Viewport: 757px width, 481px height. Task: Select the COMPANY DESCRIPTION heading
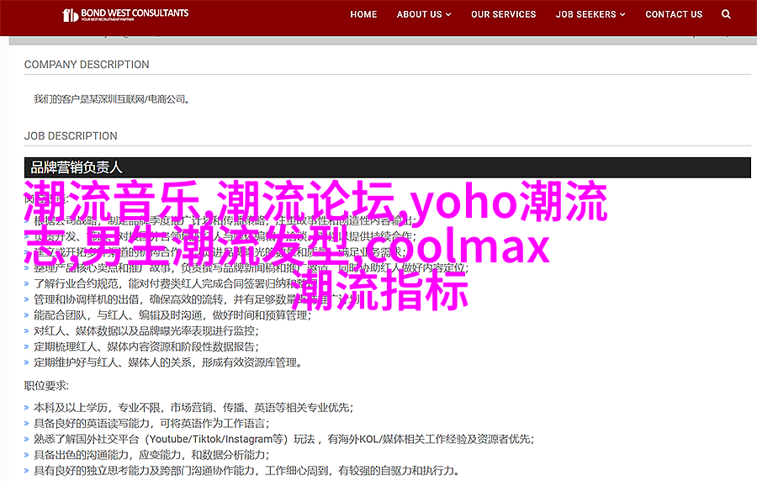87,65
